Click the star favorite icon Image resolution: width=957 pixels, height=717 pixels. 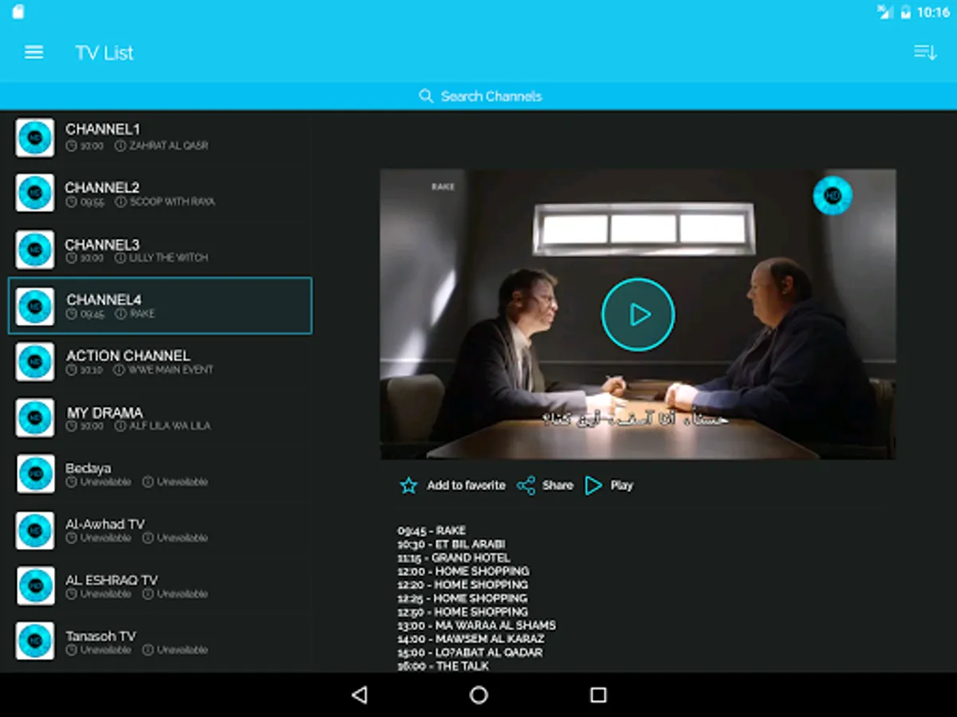[408, 485]
